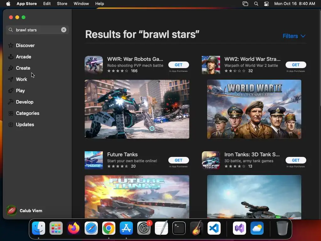Open the Iron Tanks: 3D Tank title

252,154
